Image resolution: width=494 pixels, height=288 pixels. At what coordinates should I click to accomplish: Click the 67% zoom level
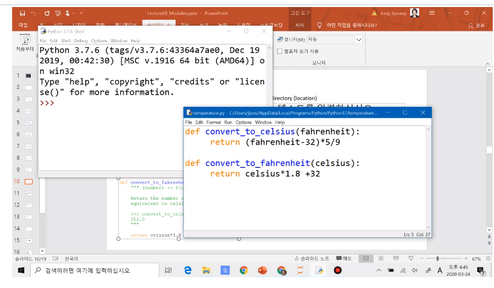476,259
